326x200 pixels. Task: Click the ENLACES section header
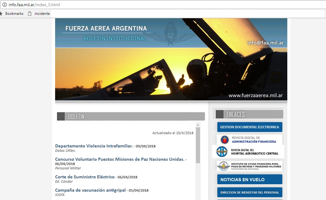click(x=250, y=114)
